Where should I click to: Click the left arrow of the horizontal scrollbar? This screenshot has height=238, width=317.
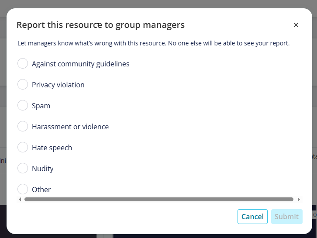click(20, 200)
